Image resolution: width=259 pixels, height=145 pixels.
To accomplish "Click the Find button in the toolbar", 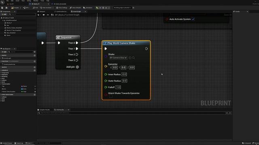I will tap(35, 8).
